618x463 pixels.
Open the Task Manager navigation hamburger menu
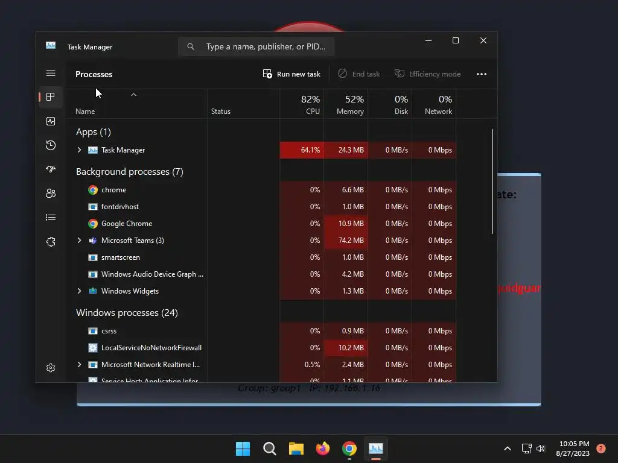[x=51, y=73]
